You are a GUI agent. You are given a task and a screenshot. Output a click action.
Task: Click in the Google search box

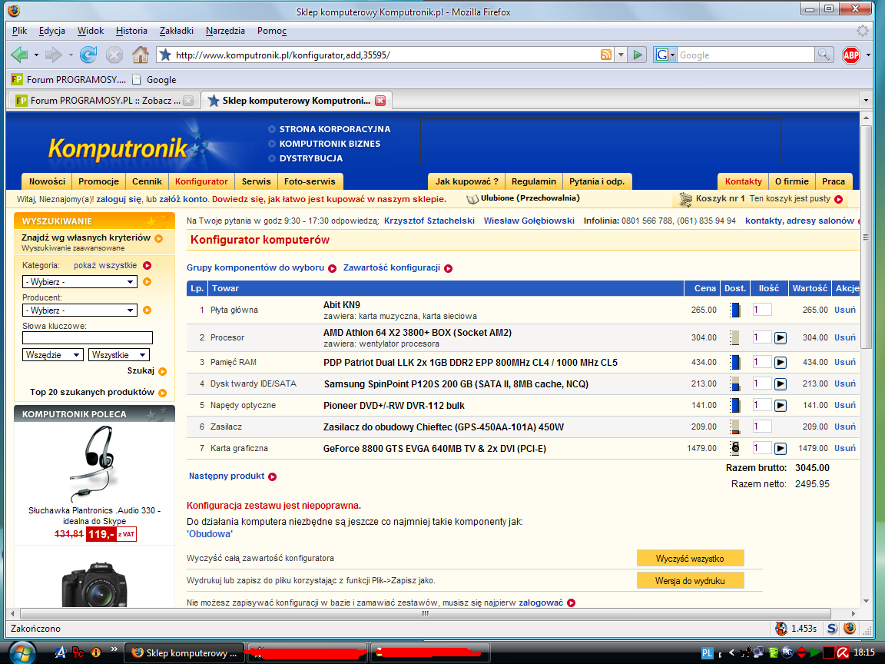745,55
